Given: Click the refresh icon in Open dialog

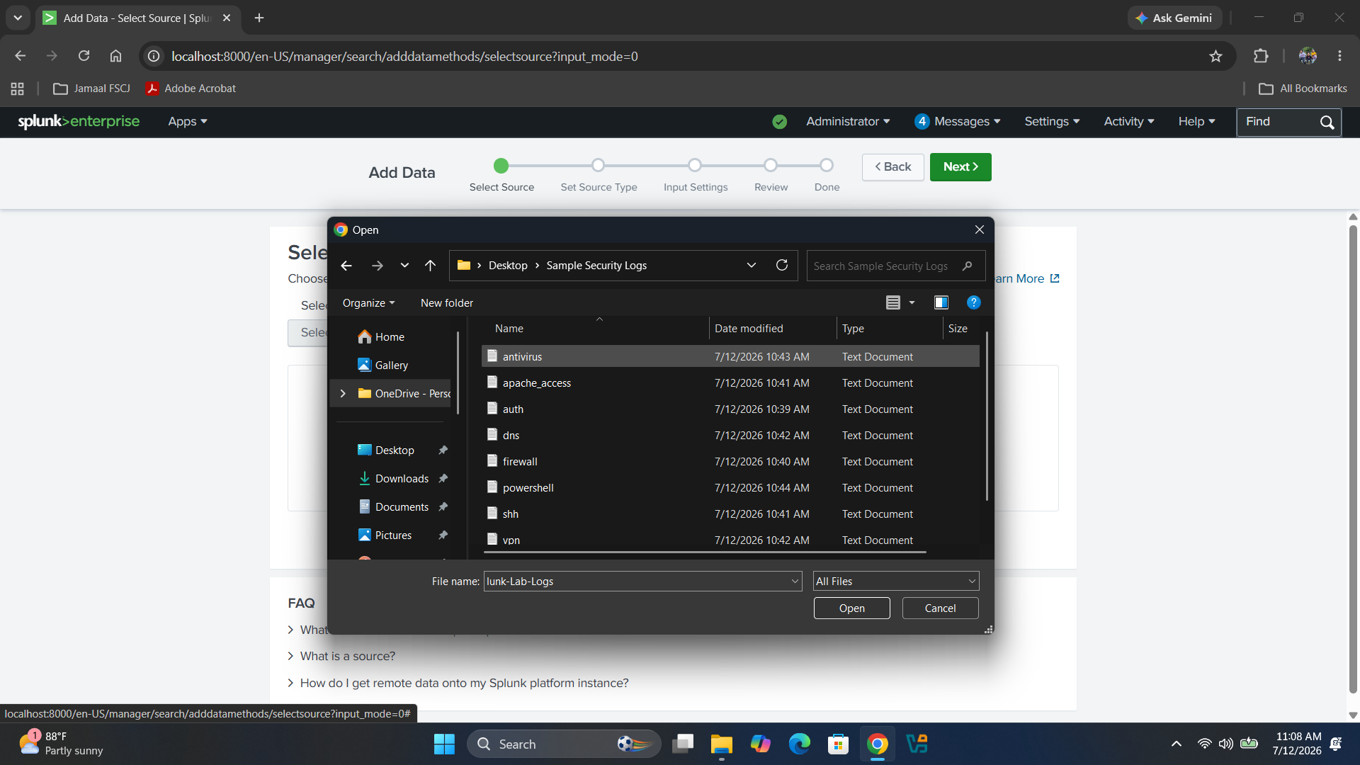Looking at the screenshot, I should [782, 265].
